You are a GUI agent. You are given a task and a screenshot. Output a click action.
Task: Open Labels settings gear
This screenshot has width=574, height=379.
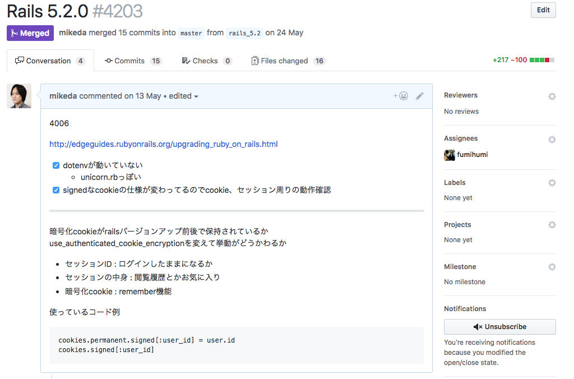[x=552, y=183]
